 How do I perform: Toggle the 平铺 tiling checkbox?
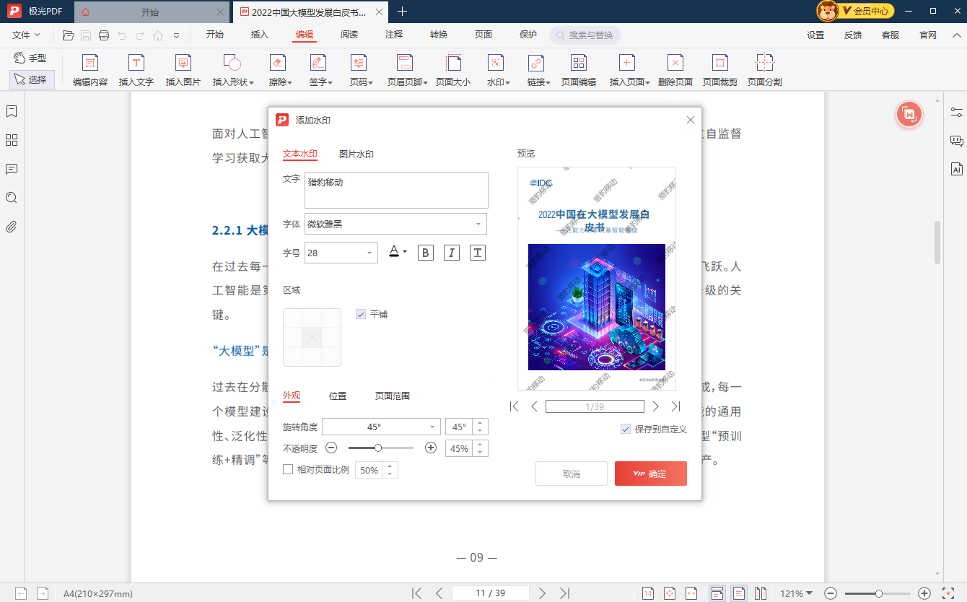click(x=360, y=314)
